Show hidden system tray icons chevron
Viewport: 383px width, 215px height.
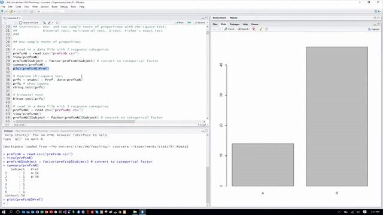[339, 212]
